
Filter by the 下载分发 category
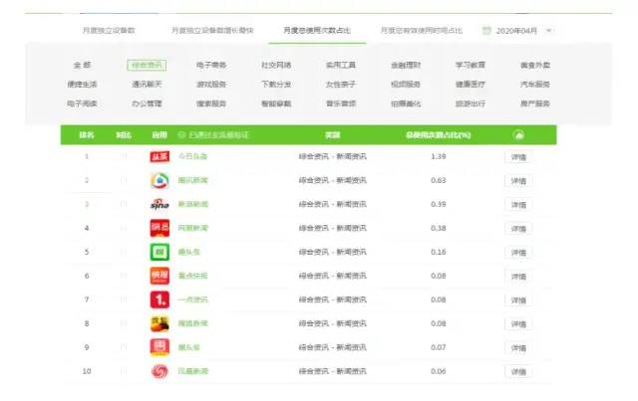pyautogui.click(x=276, y=85)
